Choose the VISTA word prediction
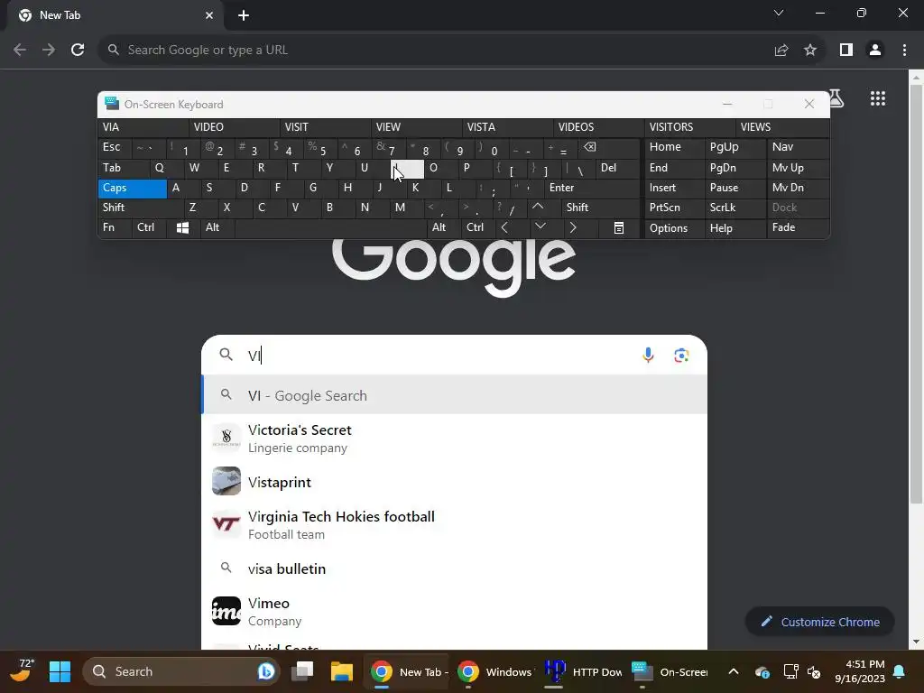Image resolution: width=924 pixels, height=693 pixels. [507, 127]
